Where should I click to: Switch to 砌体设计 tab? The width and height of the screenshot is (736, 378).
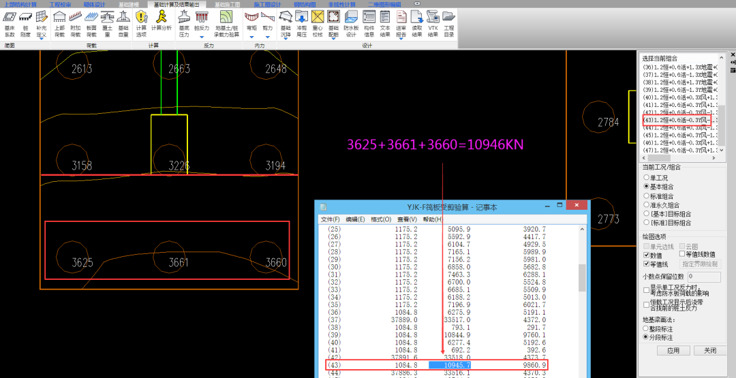(x=95, y=4)
